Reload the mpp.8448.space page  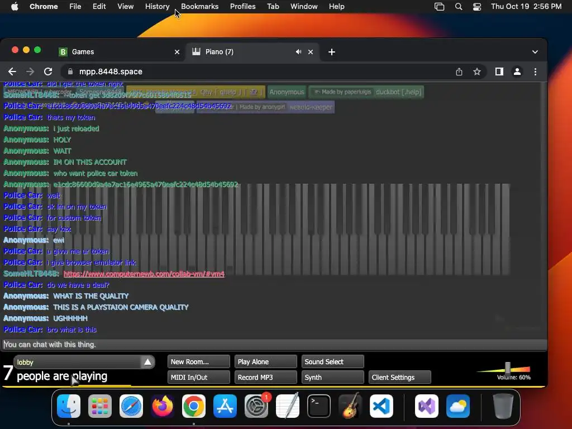pos(48,71)
